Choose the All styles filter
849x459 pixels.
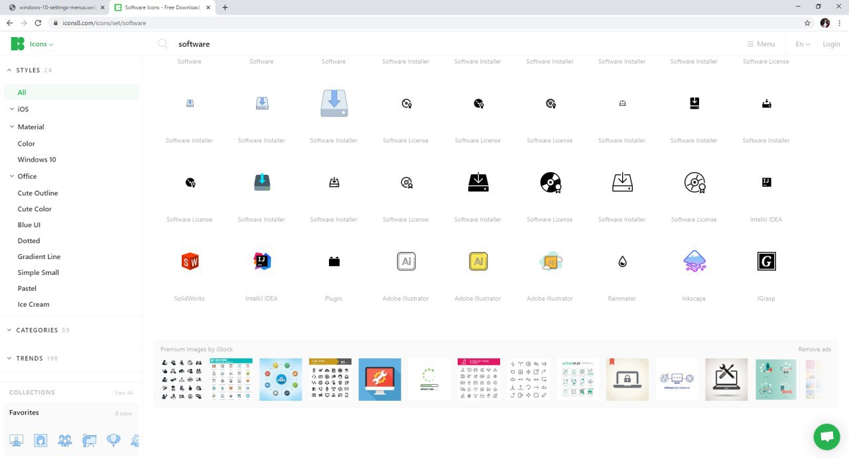(x=72, y=93)
